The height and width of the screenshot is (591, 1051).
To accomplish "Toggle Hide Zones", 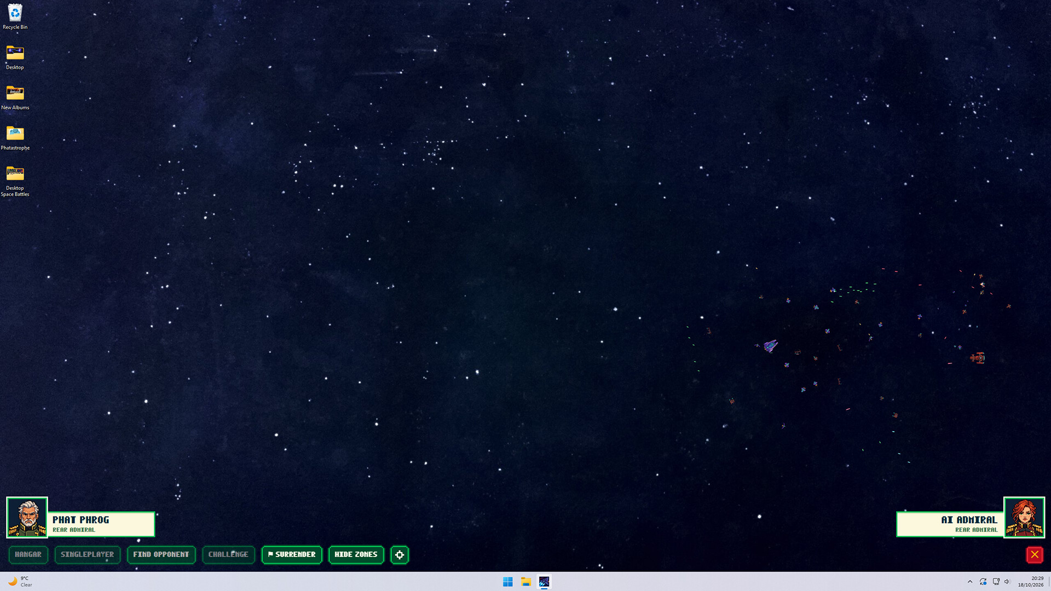I will (x=356, y=554).
